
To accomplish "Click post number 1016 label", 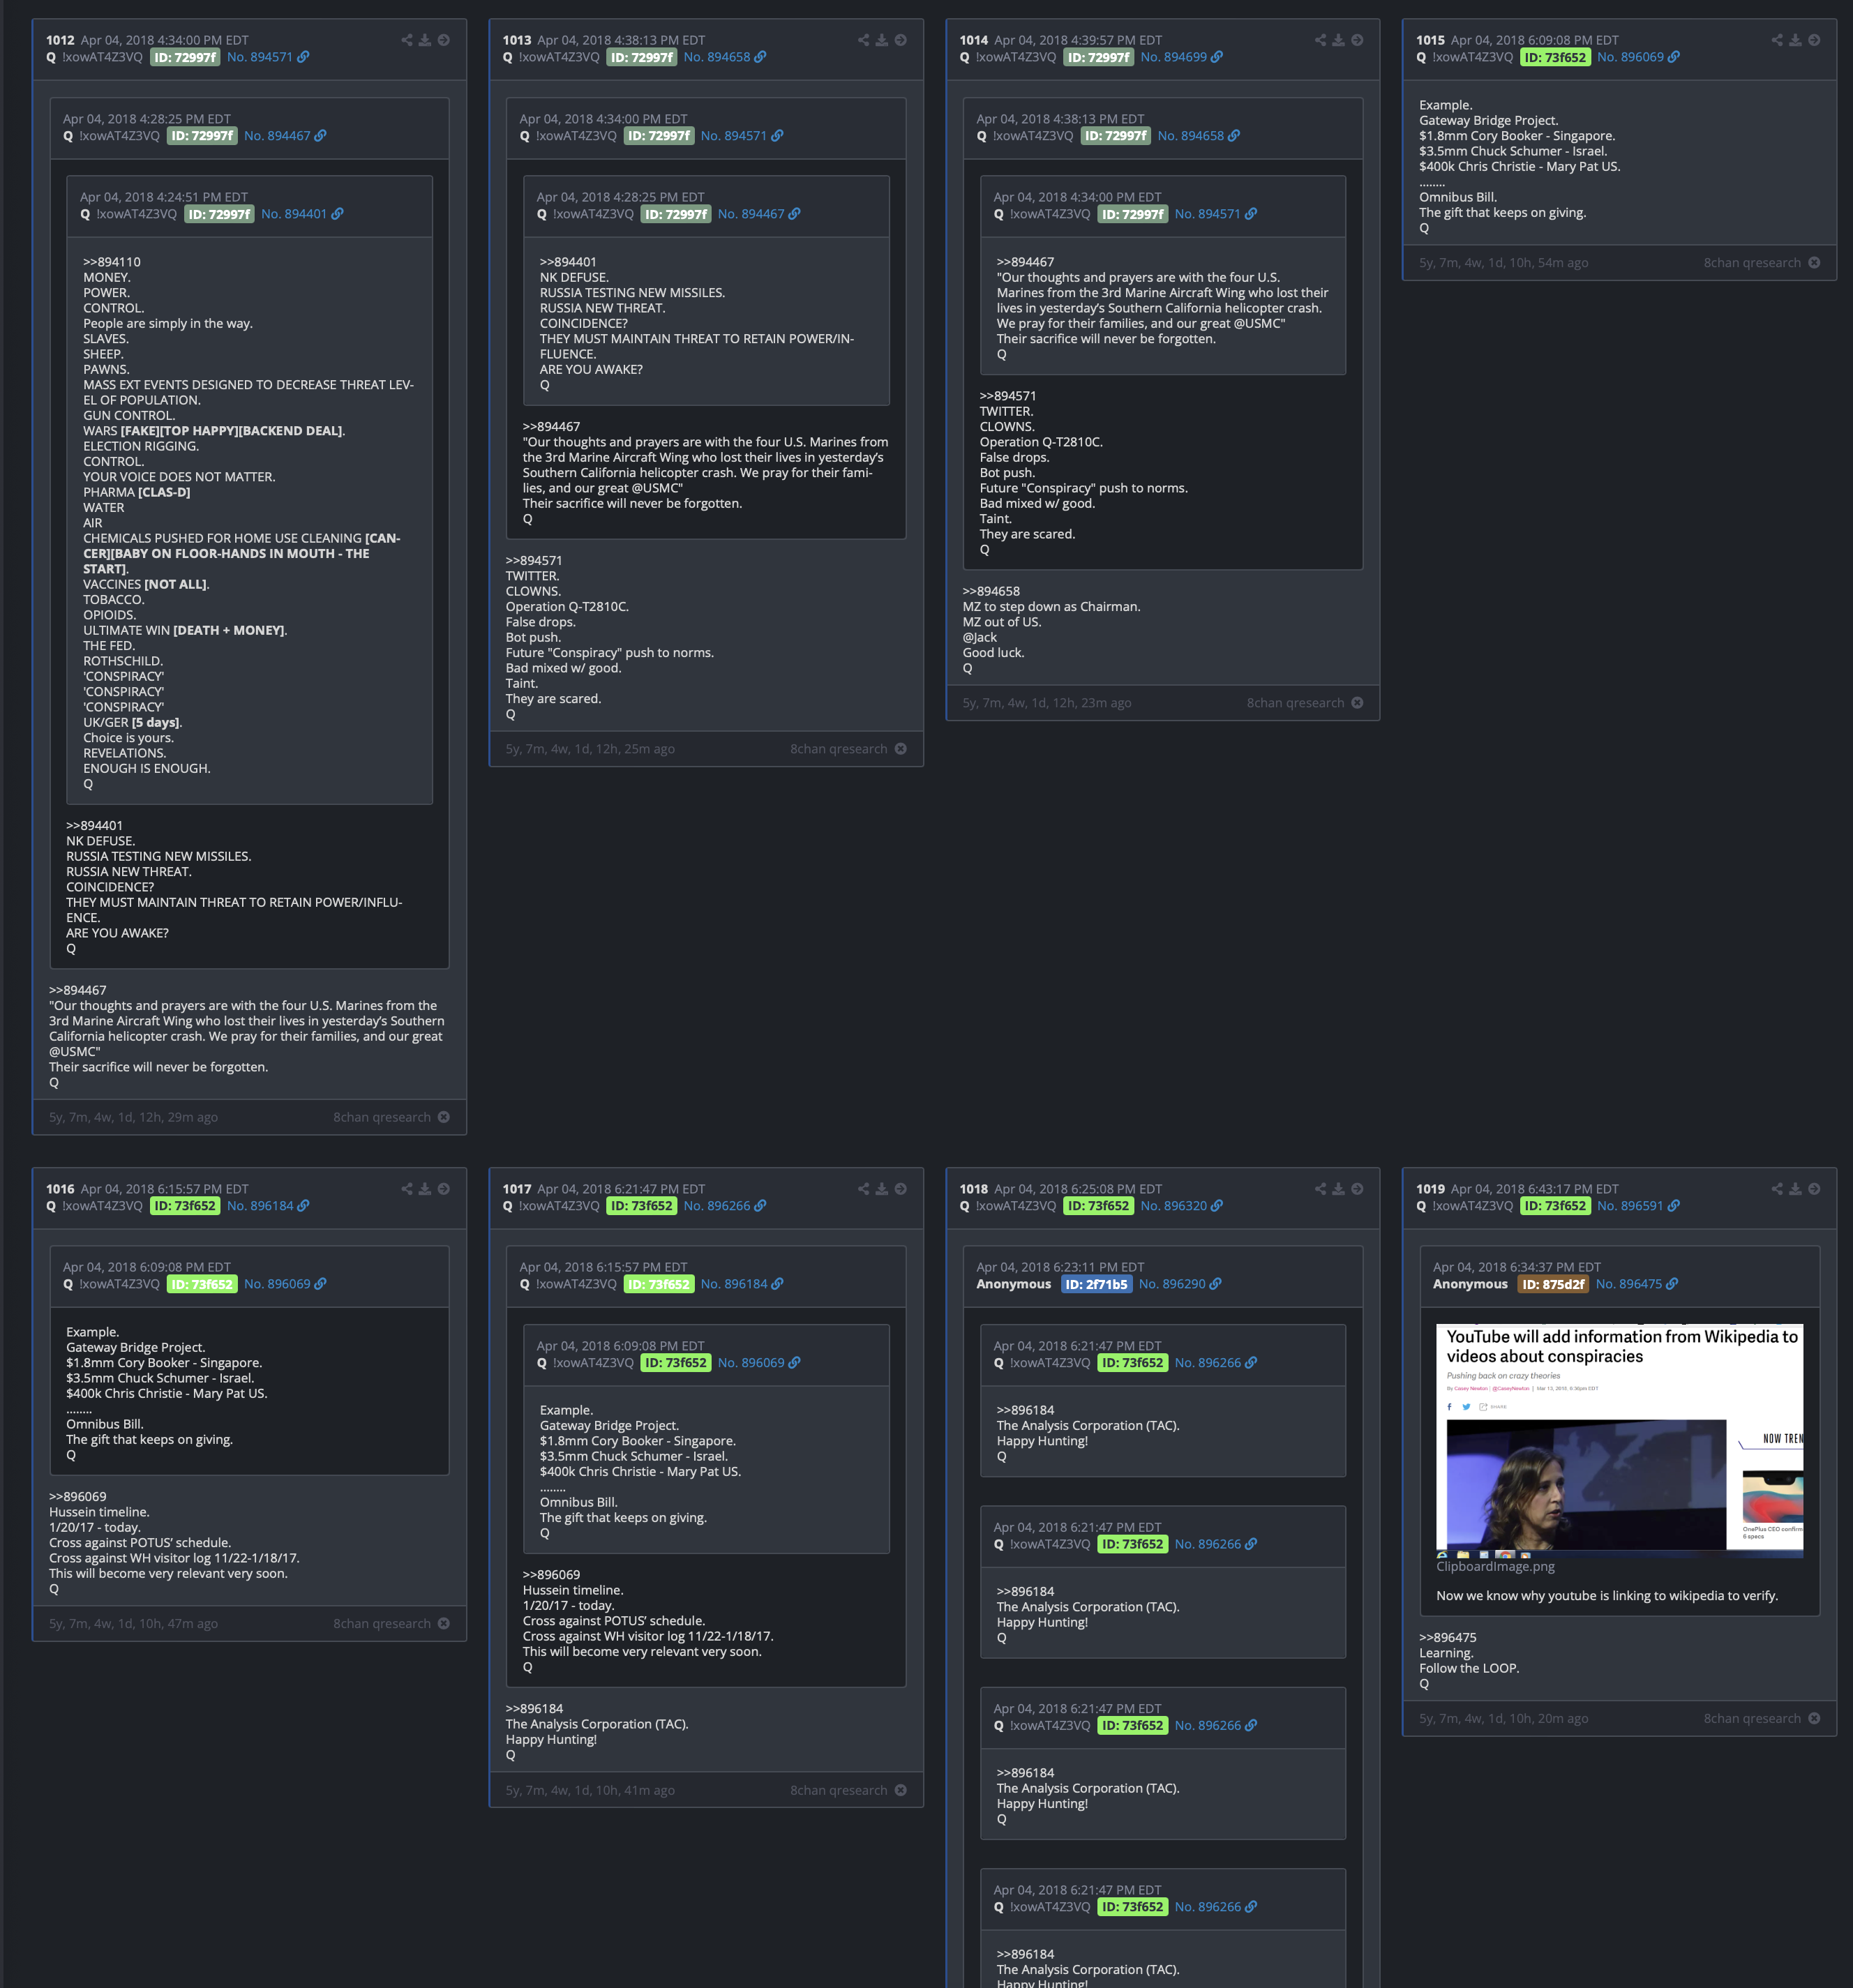I will [x=60, y=1189].
